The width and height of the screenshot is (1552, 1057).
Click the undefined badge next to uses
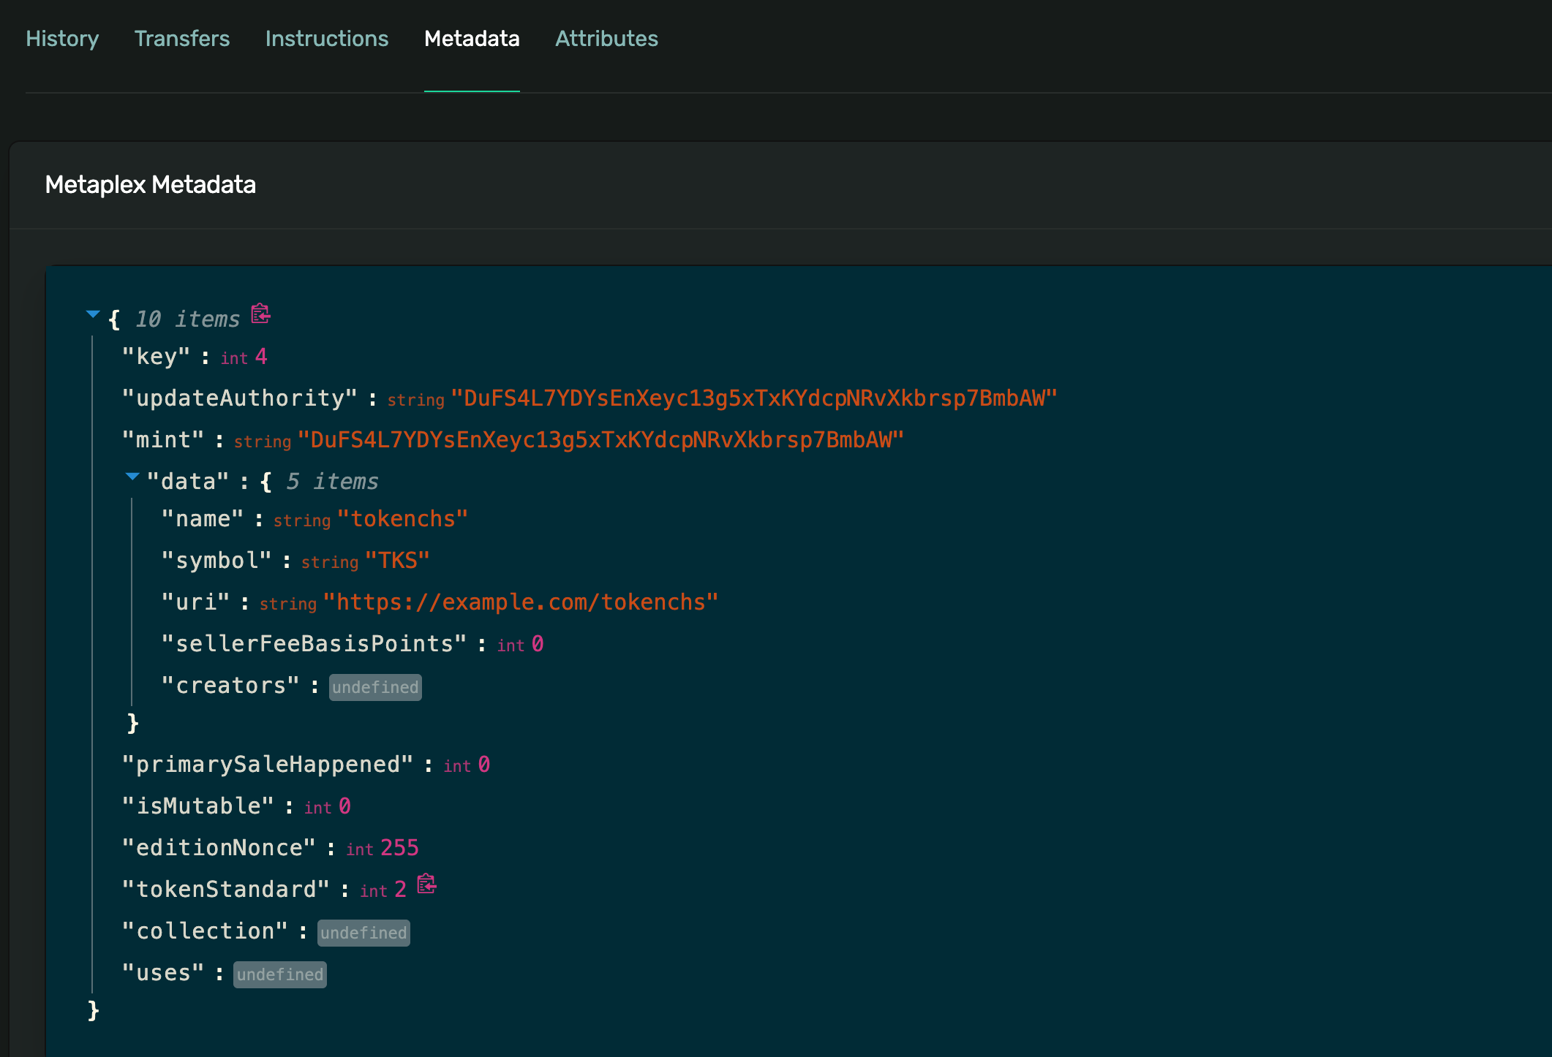[x=279, y=974]
